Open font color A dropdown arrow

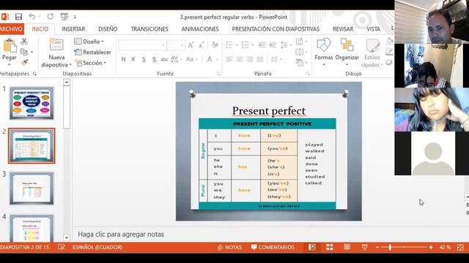[217, 60]
